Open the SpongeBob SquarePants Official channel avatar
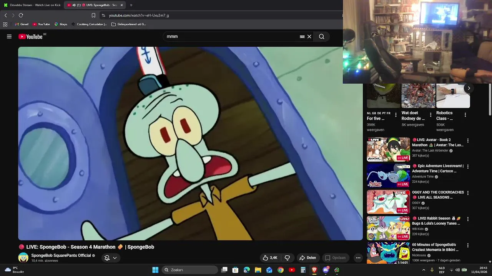The width and height of the screenshot is (492, 276). 23,258
